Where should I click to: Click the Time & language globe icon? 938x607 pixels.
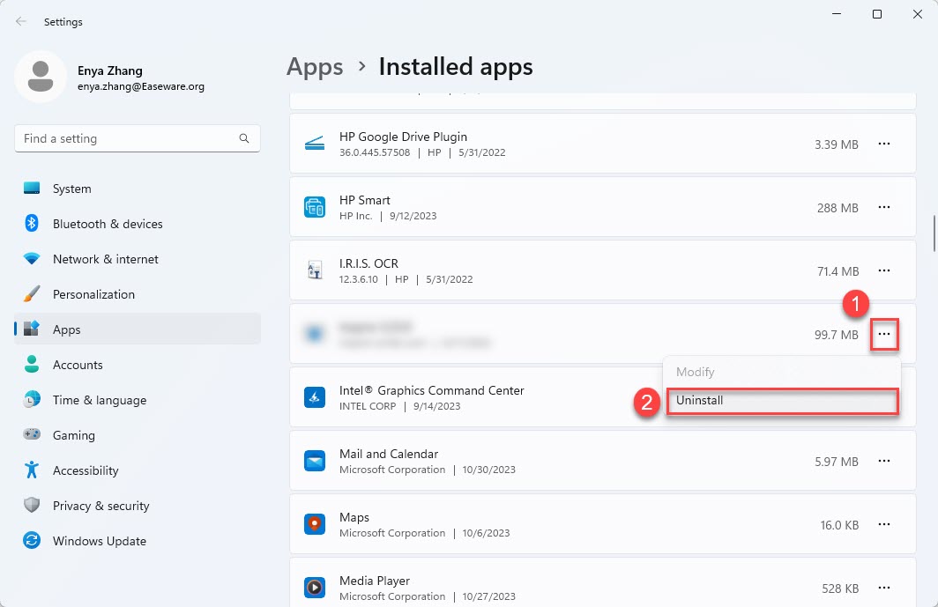[x=32, y=399]
